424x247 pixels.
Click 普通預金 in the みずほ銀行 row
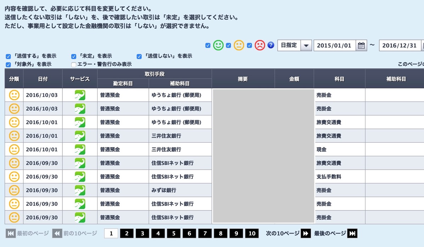pyautogui.click(x=110, y=190)
